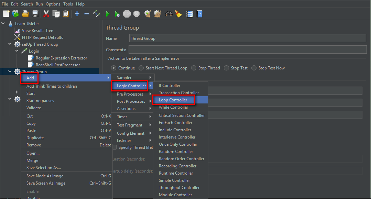Click the clipboard Paste icon in the toolbar
The height and width of the screenshot is (199, 371).
(x=66, y=14)
